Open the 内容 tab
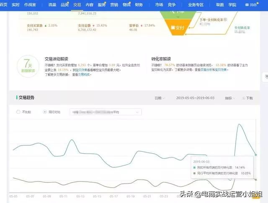The width and height of the screenshot is (268, 203). click(x=89, y=5)
